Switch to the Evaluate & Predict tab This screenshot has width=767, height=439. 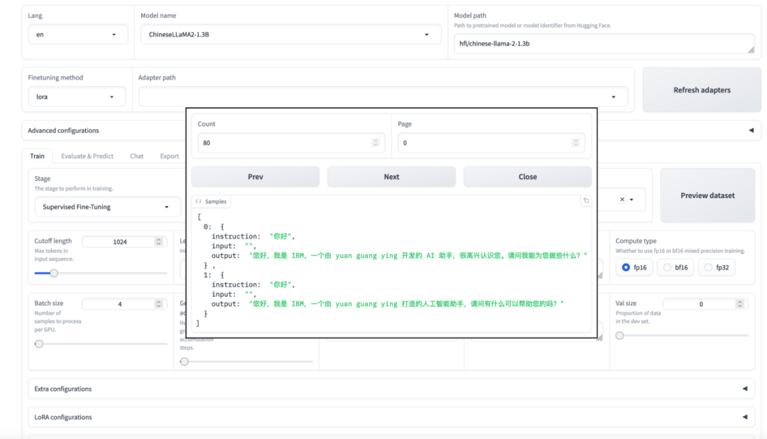87,156
